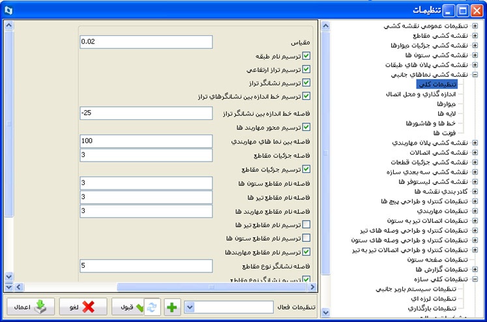
Task: Maximize the تنظیمات settings window
Action: click(x=462, y=10)
